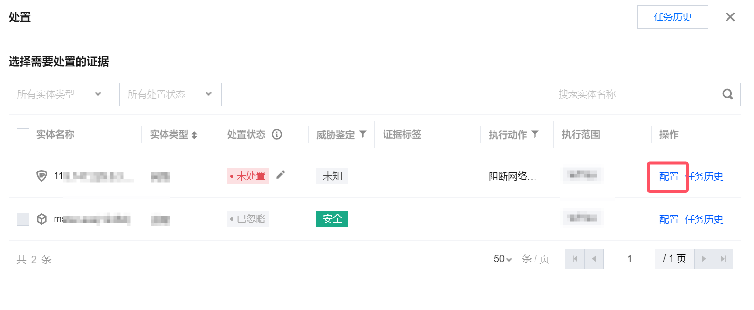Screen dimensions: 754x310
Task: Focus the 搜索实体名称 search field
Action: [x=636, y=94]
